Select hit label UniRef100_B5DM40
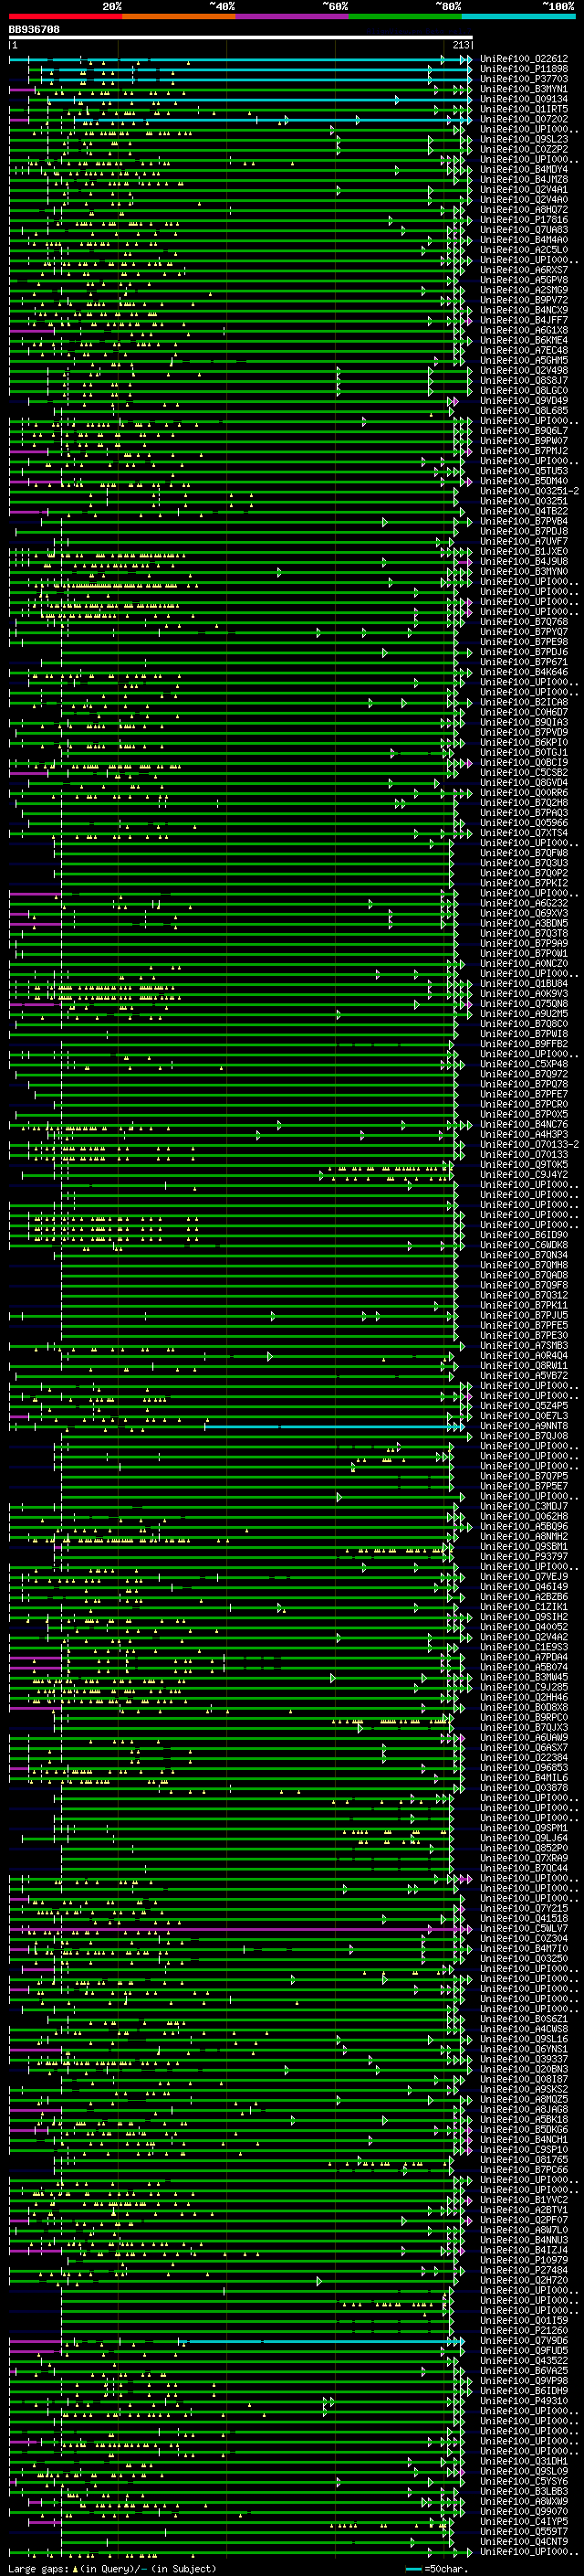Screen dimensions: 584x2576 click(x=524, y=481)
